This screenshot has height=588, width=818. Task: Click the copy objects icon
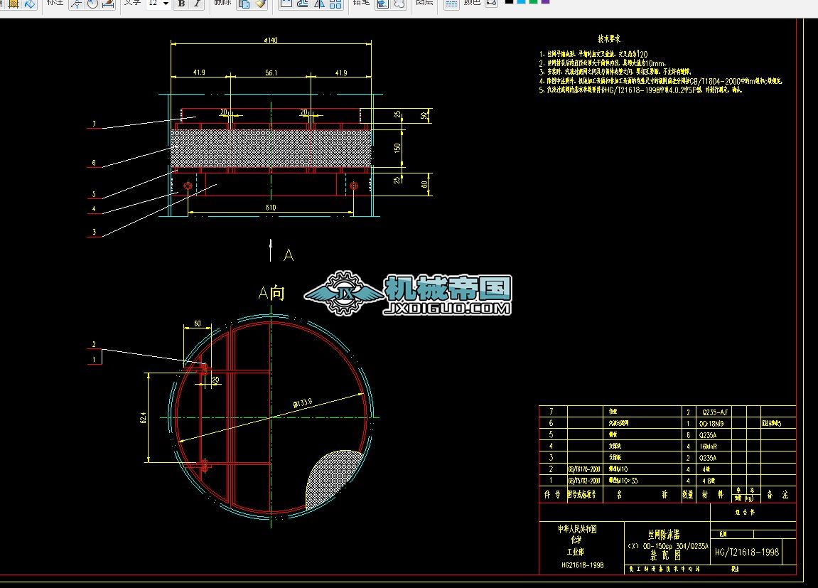[x=244, y=3]
